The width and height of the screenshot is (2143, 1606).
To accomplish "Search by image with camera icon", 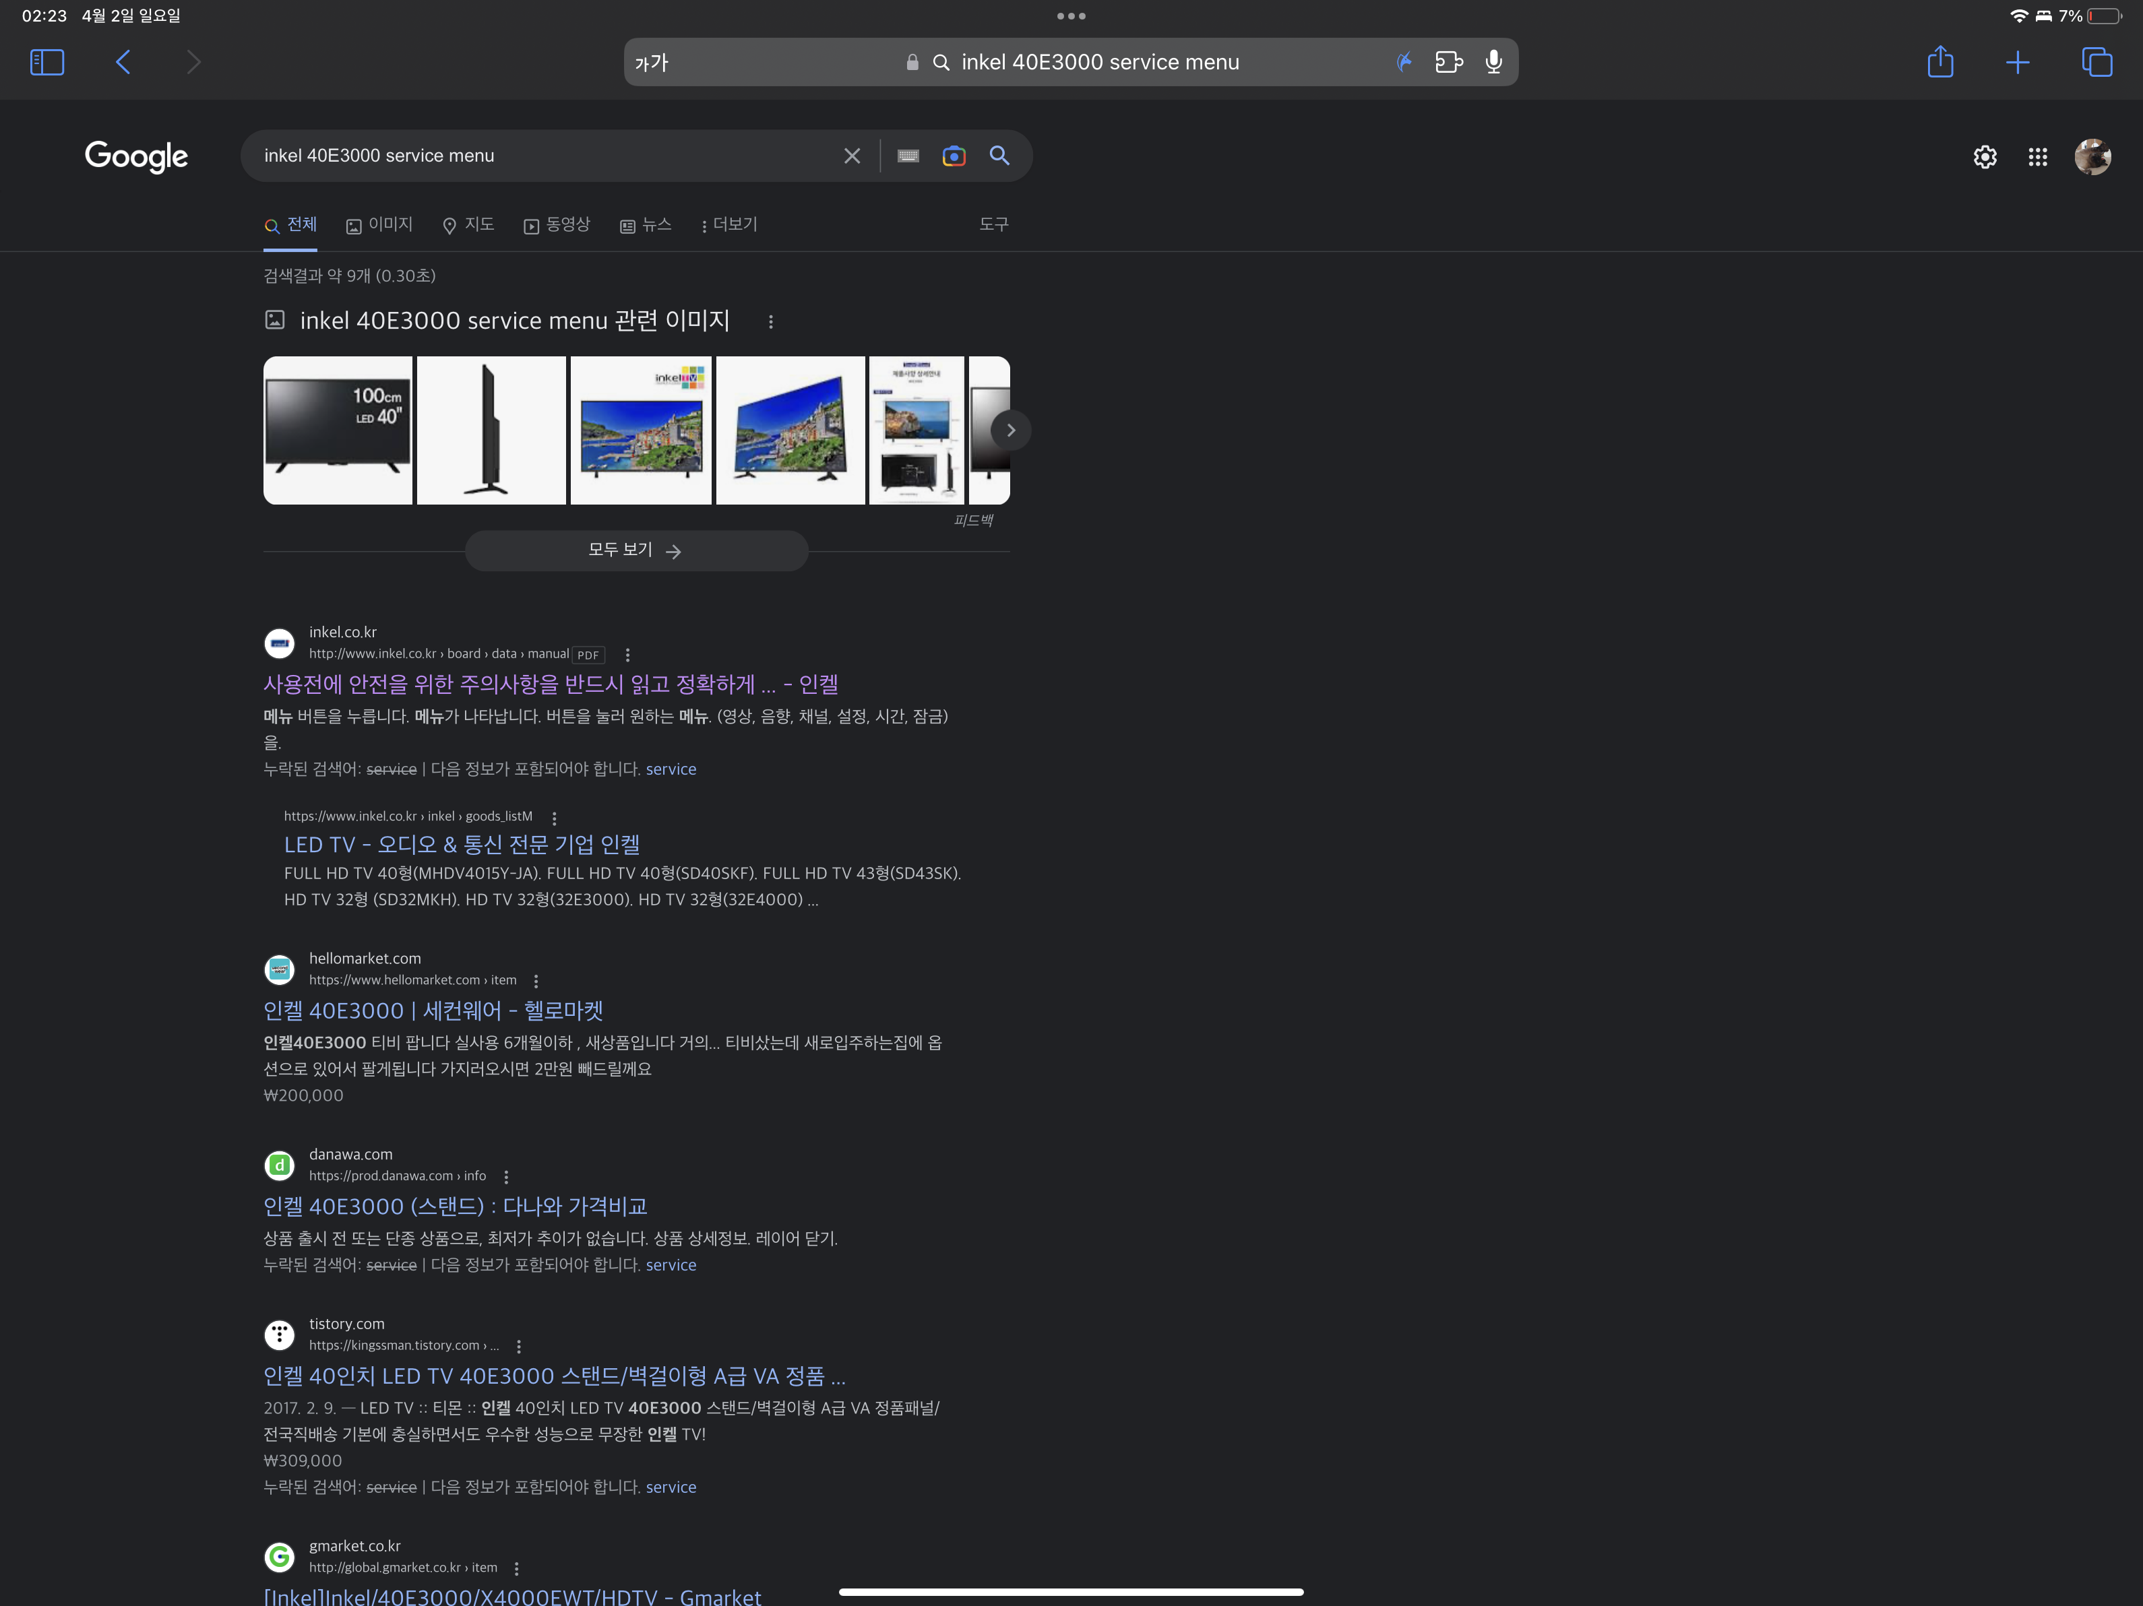I will (954, 156).
